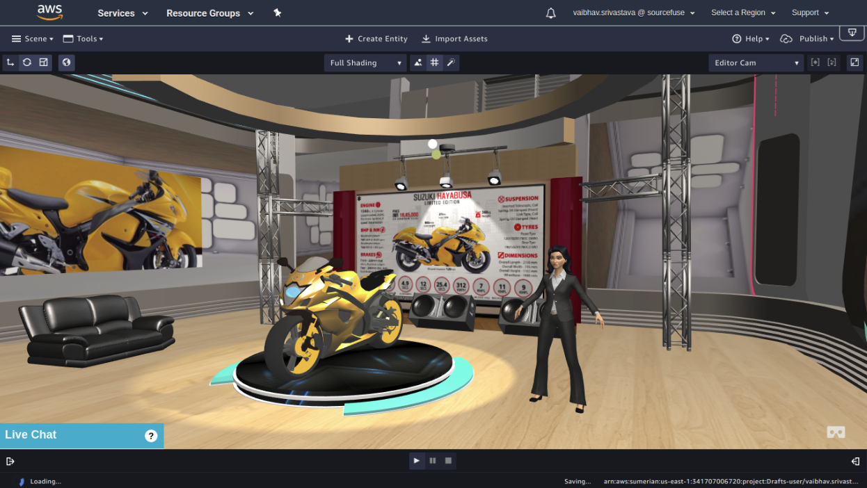The width and height of the screenshot is (867, 488).
Task: Play the scene
Action: coord(416,460)
